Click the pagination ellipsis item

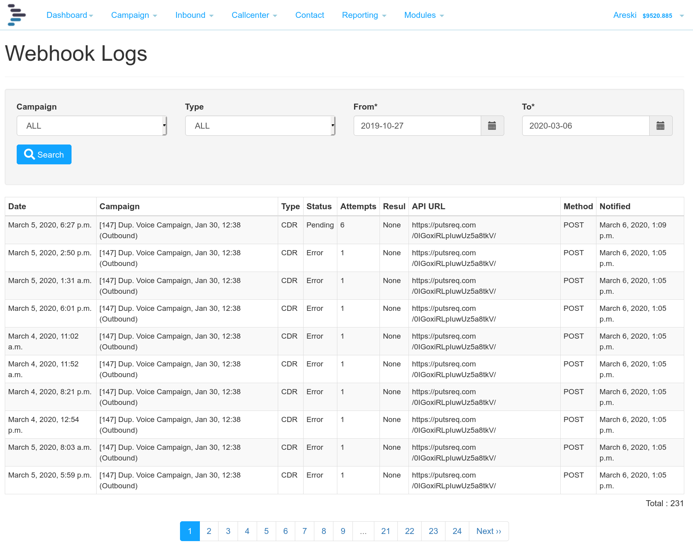click(x=363, y=531)
